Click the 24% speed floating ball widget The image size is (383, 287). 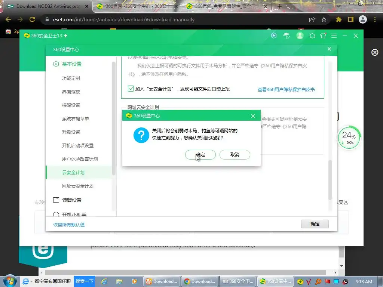pos(349,138)
